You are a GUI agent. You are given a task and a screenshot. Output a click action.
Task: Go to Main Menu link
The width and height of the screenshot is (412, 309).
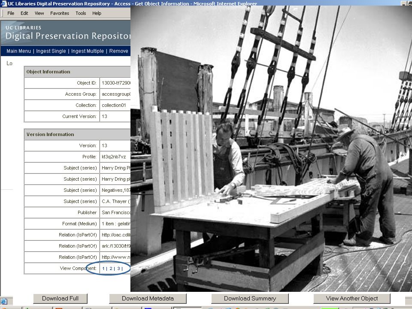point(18,51)
